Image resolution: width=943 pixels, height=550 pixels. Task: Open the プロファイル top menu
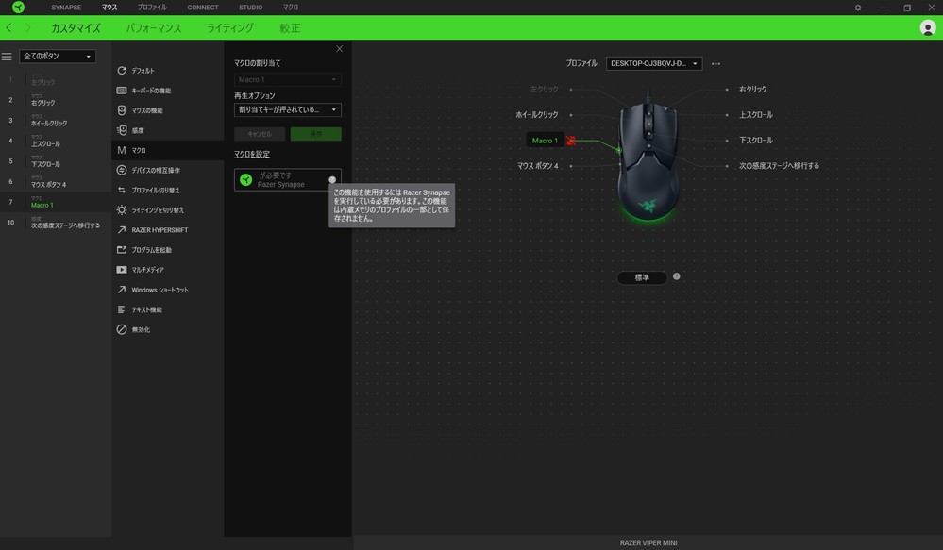pyautogui.click(x=152, y=8)
